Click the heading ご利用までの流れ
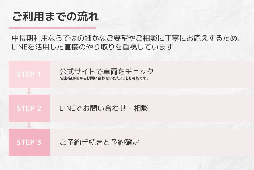This screenshot has height=170, width=254. (x=55, y=16)
